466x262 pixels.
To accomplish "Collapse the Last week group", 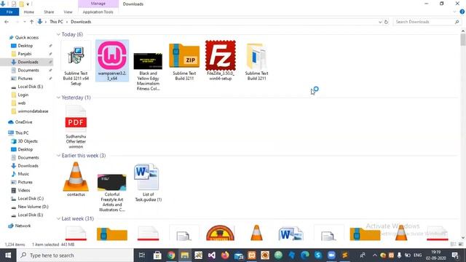I will click(x=58, y=218).
